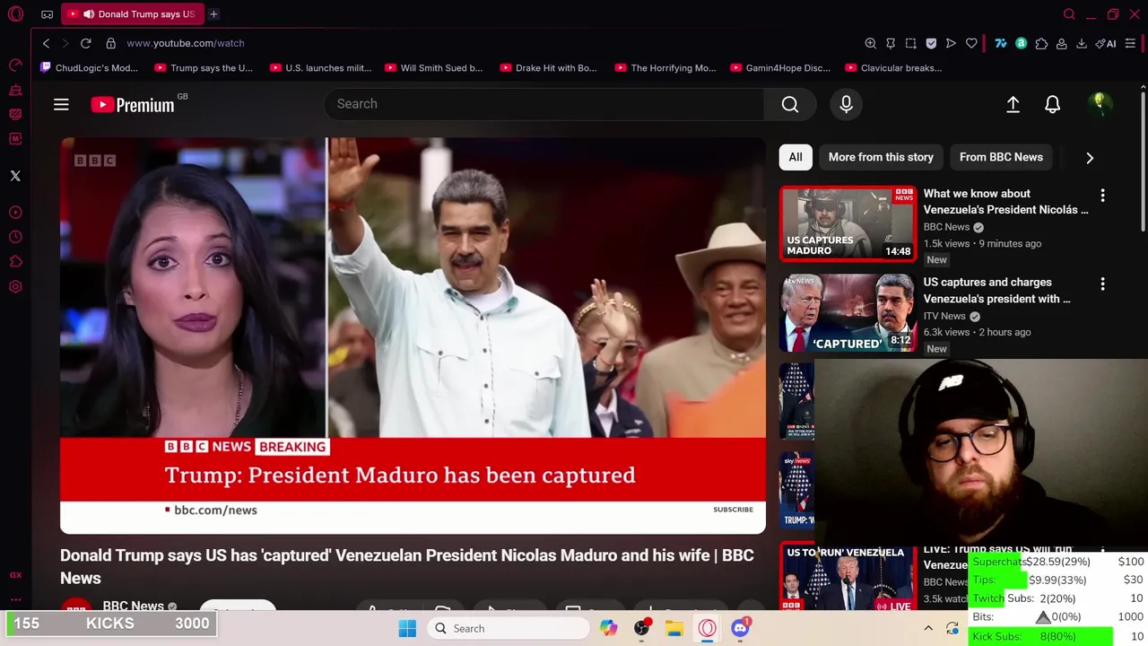
Task: Click the pin icon in address bar
Action: point(891,43)
